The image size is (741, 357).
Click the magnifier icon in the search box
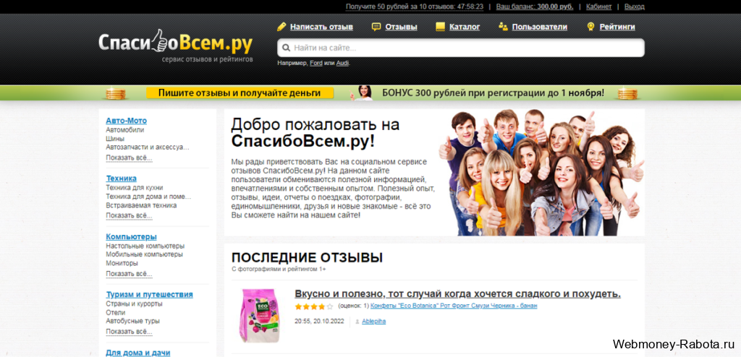pos(287,48)
